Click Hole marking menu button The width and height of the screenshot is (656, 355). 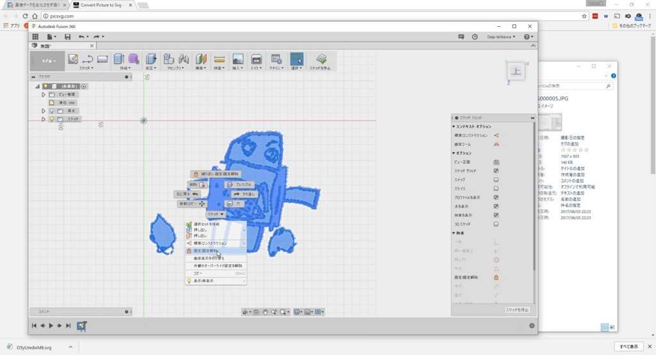click(x=234, y=204)
